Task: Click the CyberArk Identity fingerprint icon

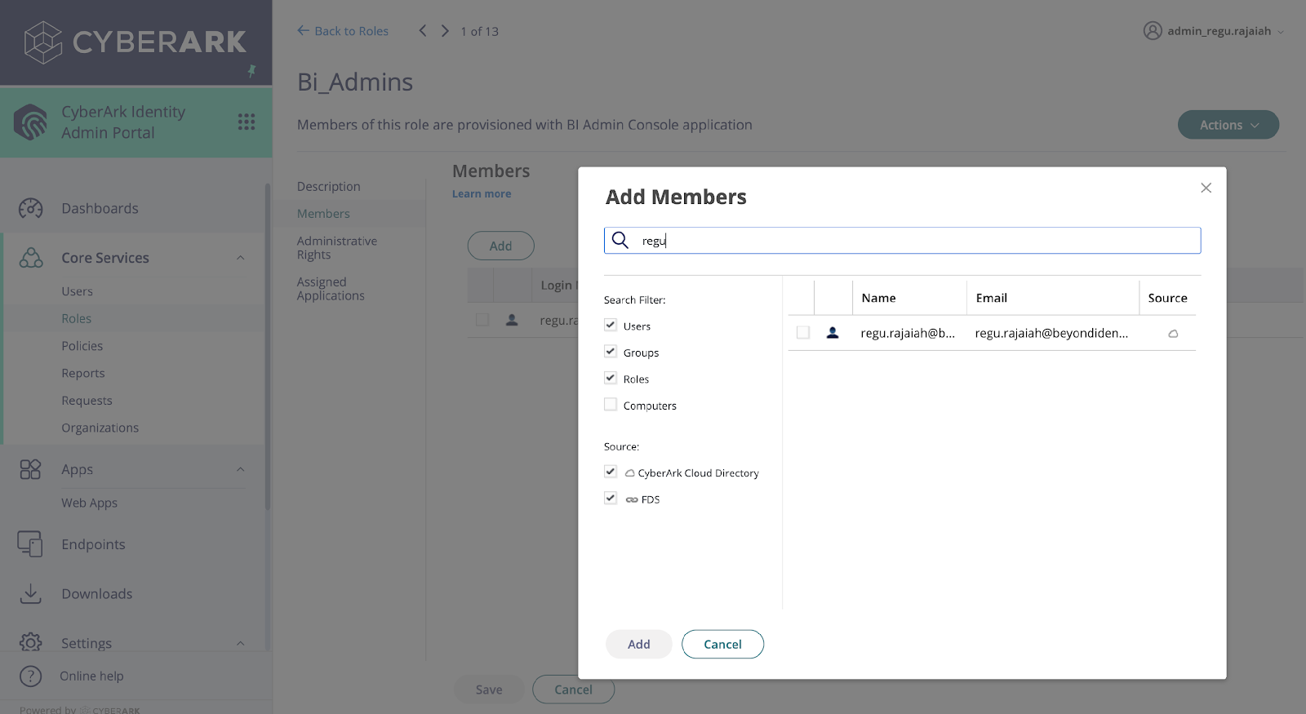Action: click(x=31, y=122)
